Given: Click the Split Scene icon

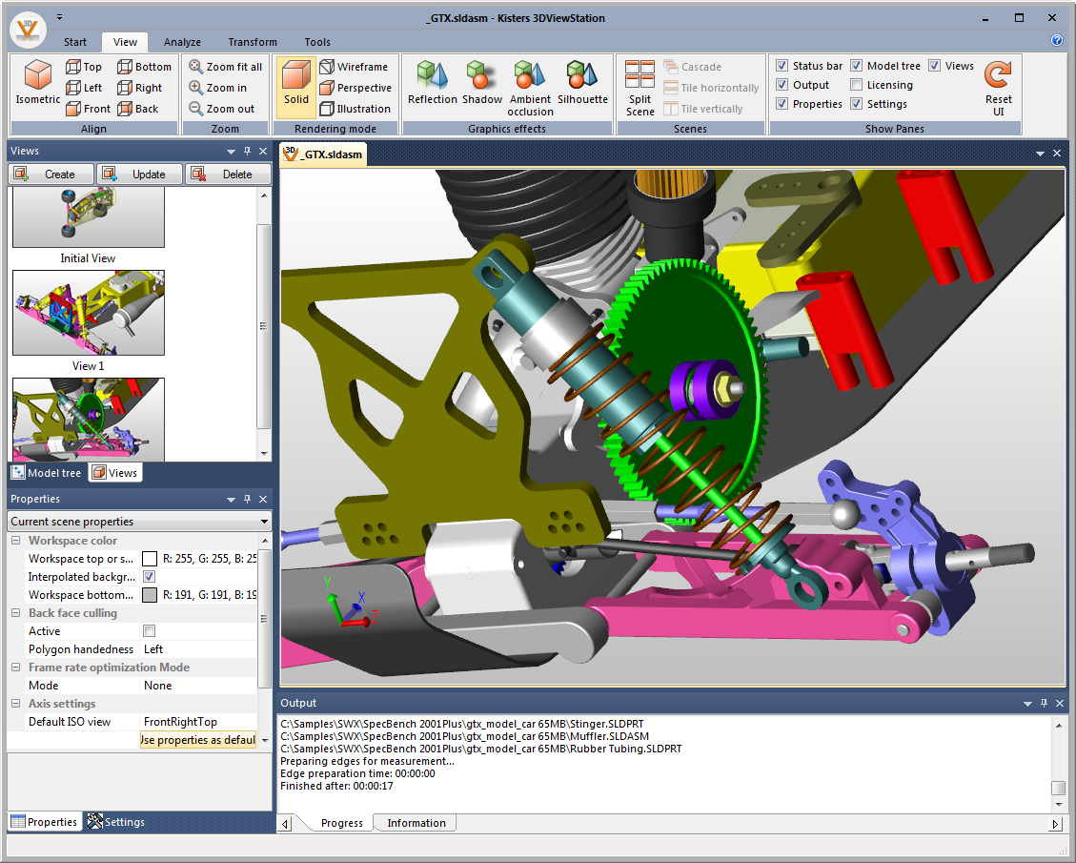Looking at the screenshot, I should coord(640,76).
